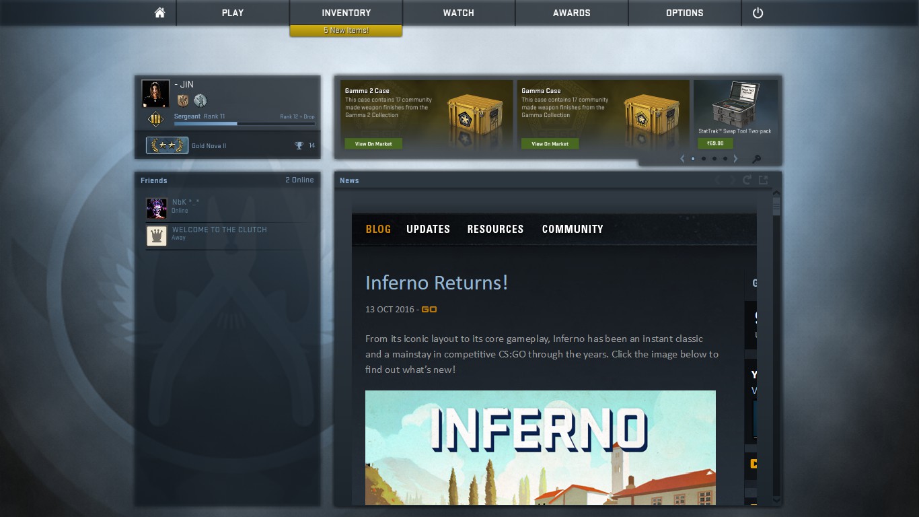919x517 pixels.
Task: Select the first store carousel dot
Action: click(693, 159)
